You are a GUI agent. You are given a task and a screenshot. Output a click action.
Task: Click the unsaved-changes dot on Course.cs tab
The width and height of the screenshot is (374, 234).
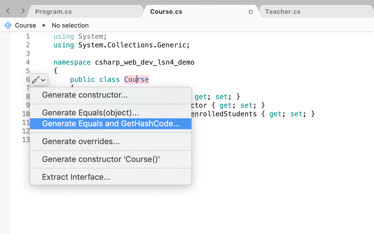click(250, 12)
